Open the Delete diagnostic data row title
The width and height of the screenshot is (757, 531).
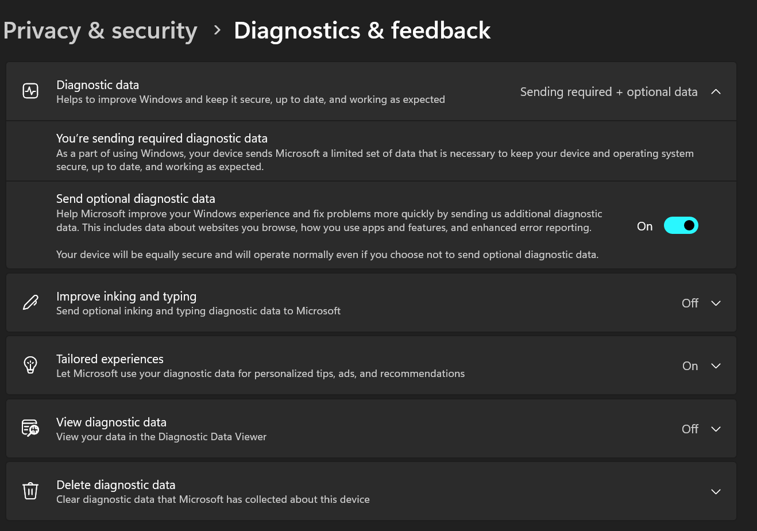116,485
